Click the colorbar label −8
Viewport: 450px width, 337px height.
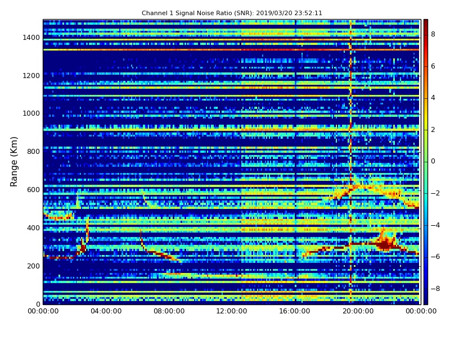click(435, 289)
